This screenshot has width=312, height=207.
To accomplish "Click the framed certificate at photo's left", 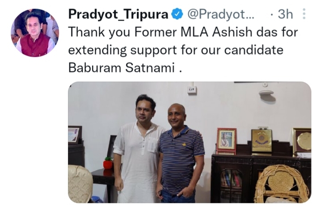I will (75, 135).
